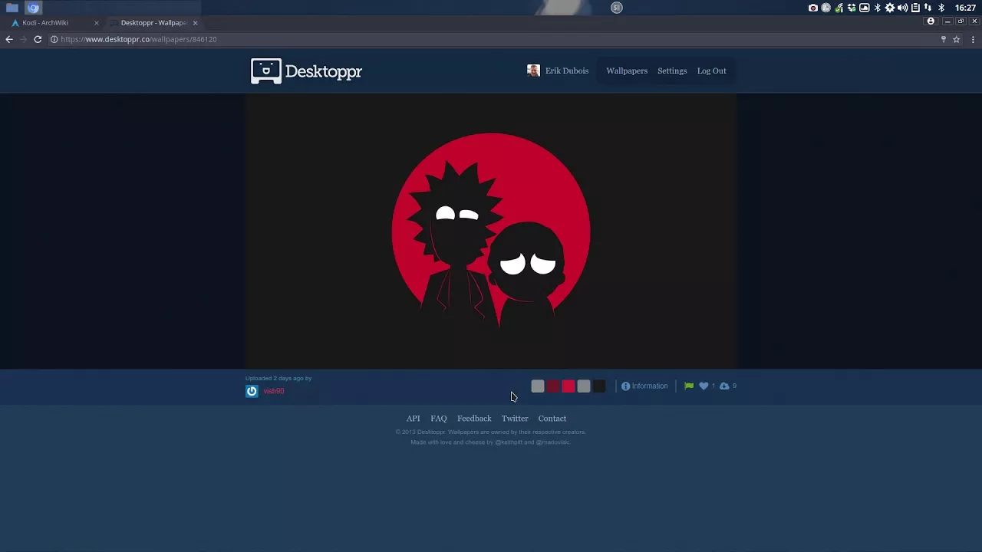This screenshot has height=552, width=982.
Task: Click the blue Information circle icon
Action: coord(625,386)
